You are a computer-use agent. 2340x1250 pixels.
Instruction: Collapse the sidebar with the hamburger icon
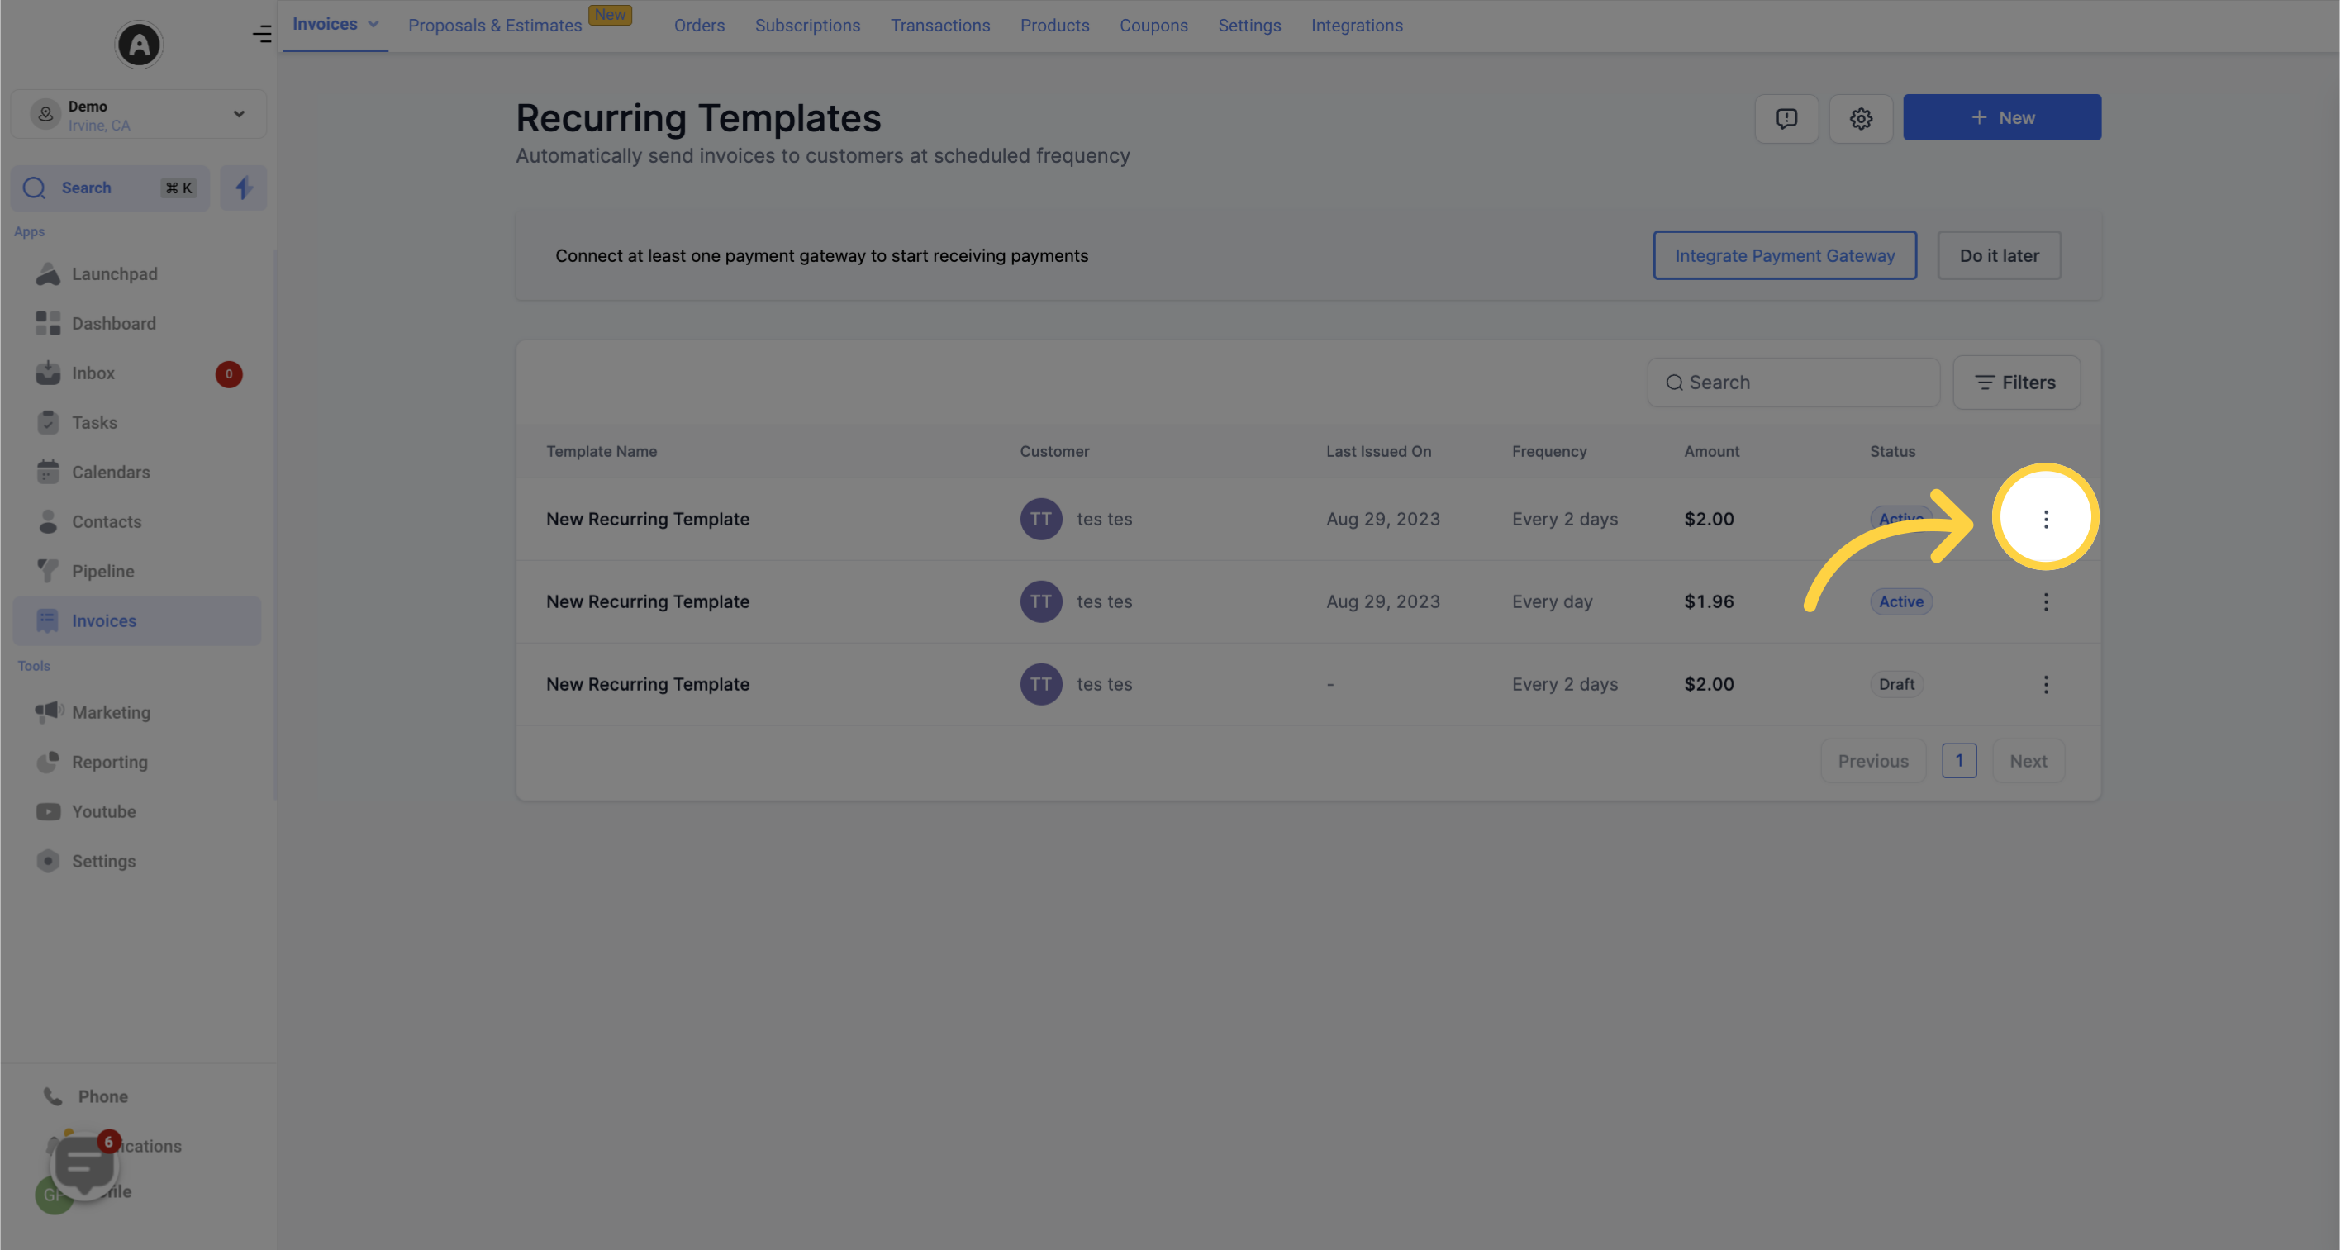coord(262,34)
